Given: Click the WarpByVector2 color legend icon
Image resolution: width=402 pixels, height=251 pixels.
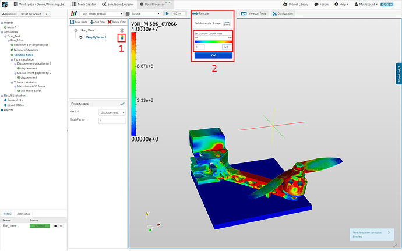Looking at the screenshot, I should [122, 37].
